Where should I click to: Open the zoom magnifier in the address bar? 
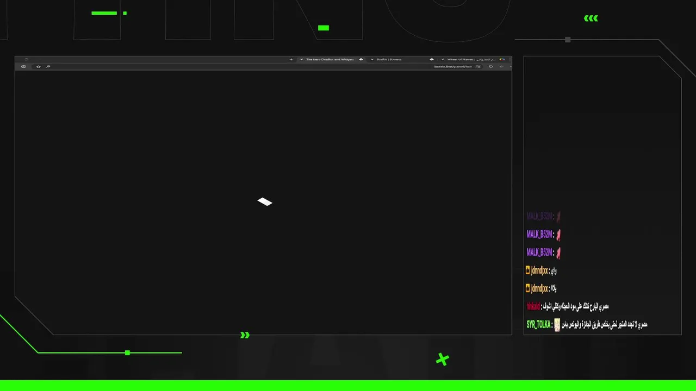tap(48, 67)
